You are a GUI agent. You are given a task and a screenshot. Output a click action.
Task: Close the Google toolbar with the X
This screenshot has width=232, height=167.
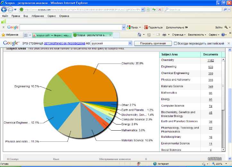pyautogui.click(x=4, y=27)
